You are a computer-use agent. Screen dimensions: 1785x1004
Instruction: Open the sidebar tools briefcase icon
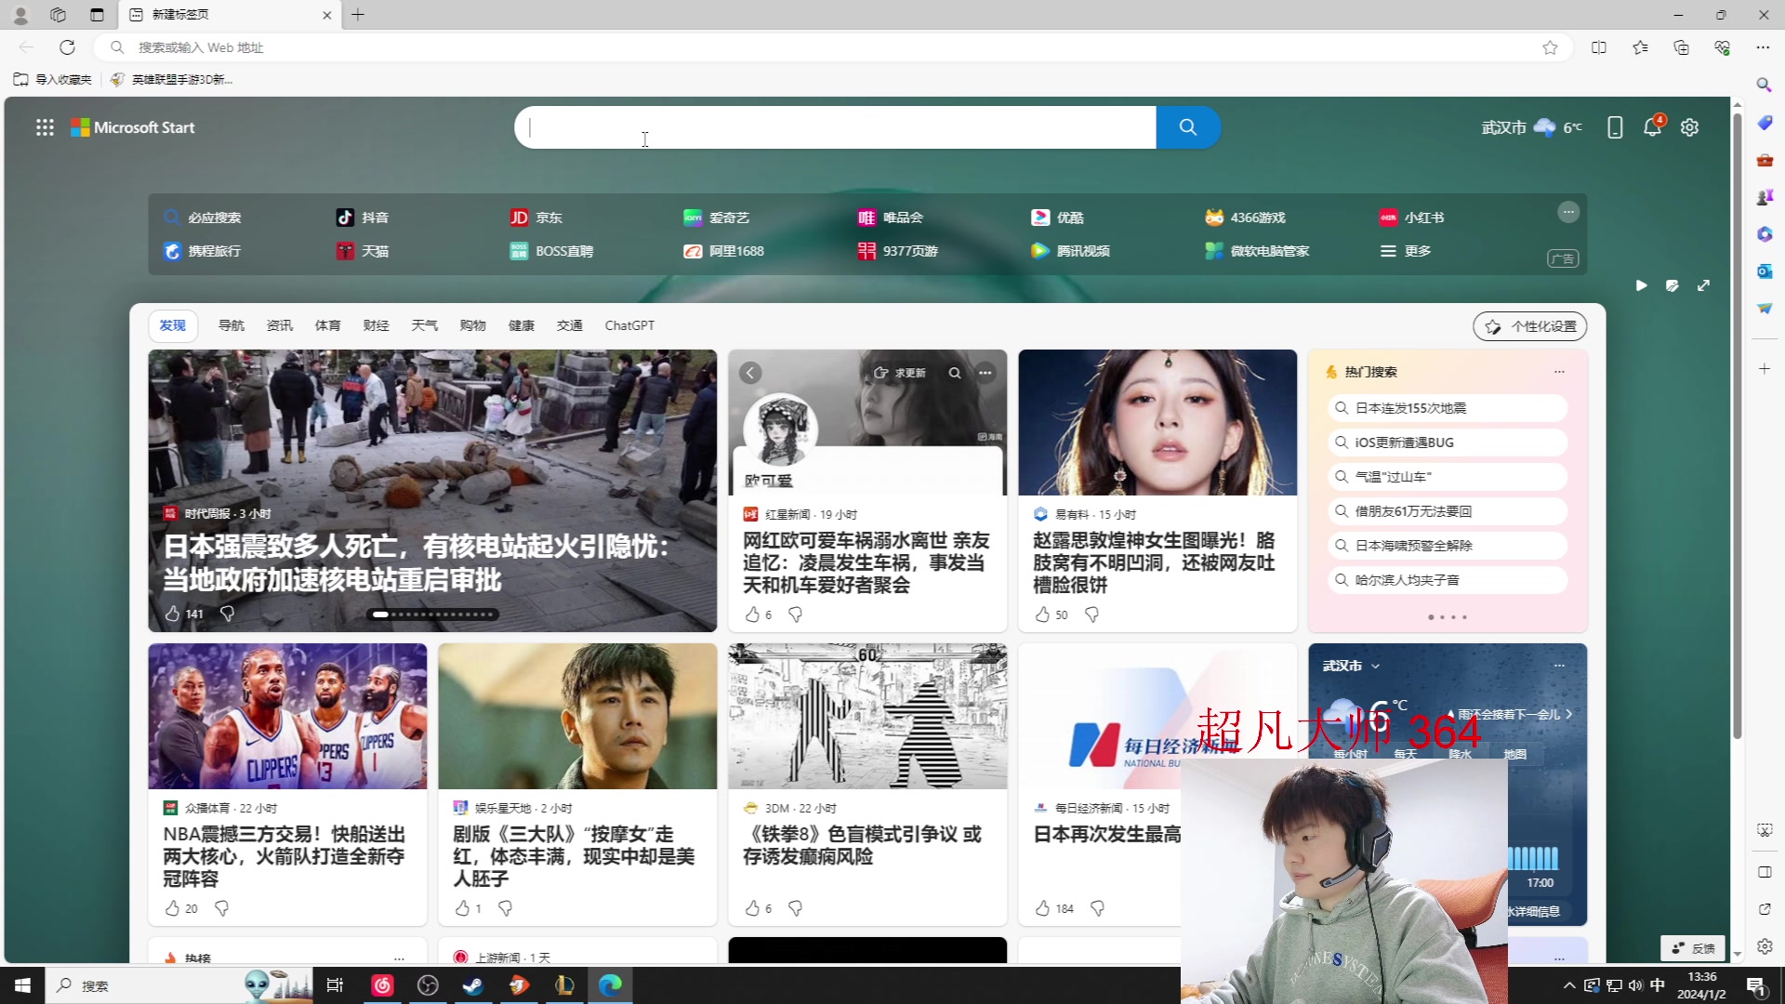[1765, 160]
